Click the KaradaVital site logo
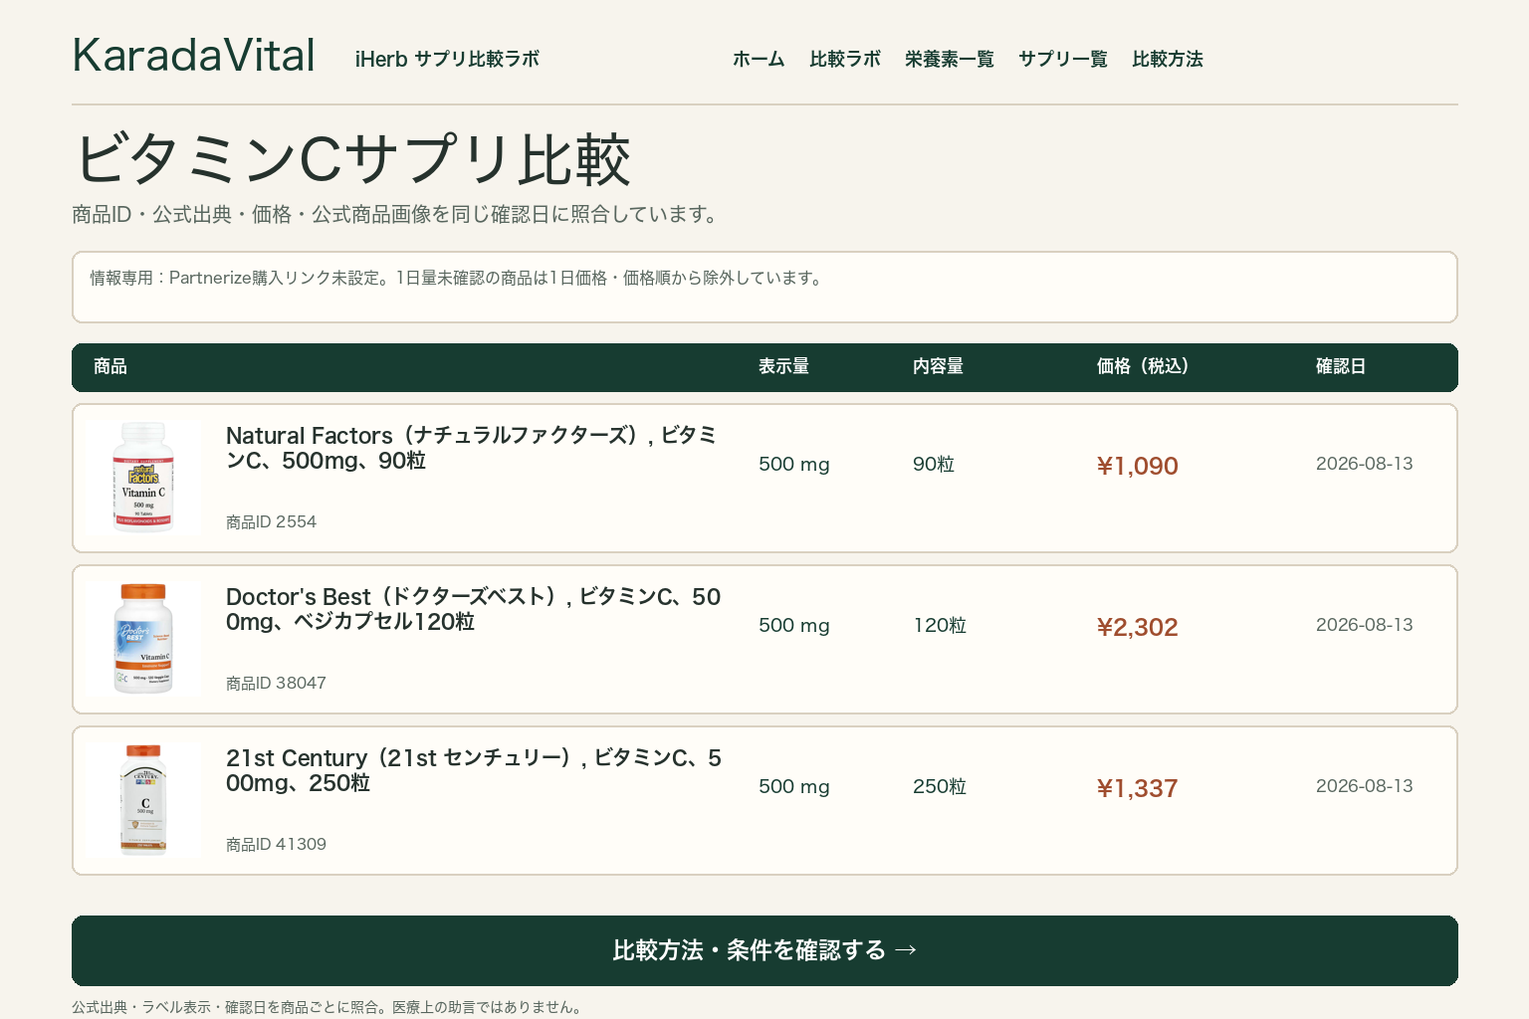Image resolution: width=1529 pixels, height=1019 pixels. tap(194, 56)
